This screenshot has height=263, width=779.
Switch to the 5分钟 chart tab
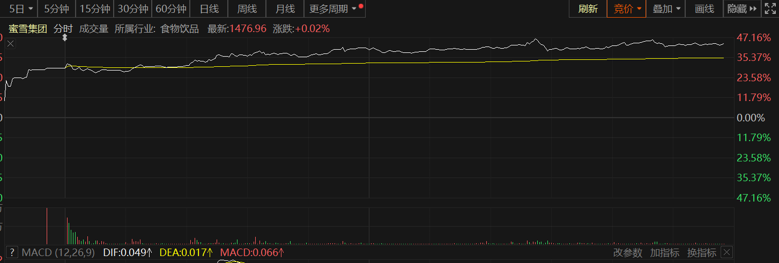(x=56, y=9)
